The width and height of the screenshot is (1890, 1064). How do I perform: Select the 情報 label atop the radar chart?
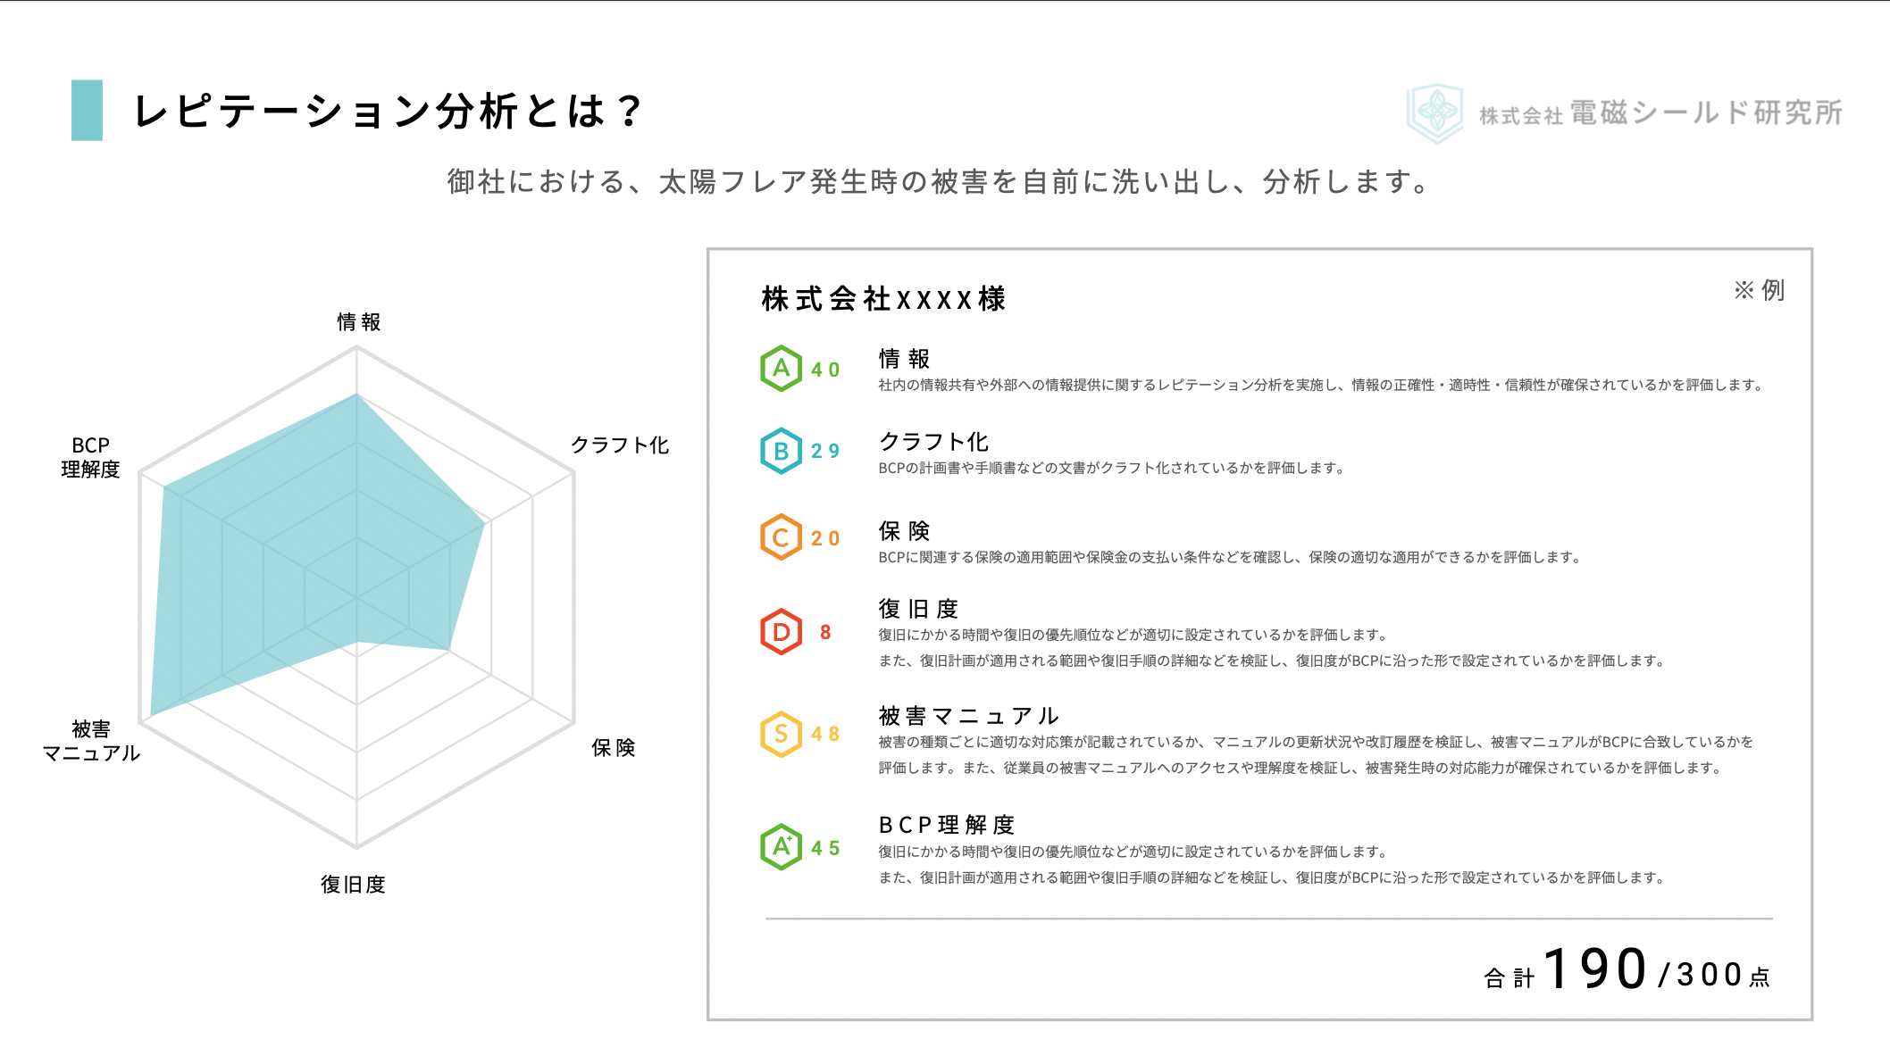click(358, 321)
